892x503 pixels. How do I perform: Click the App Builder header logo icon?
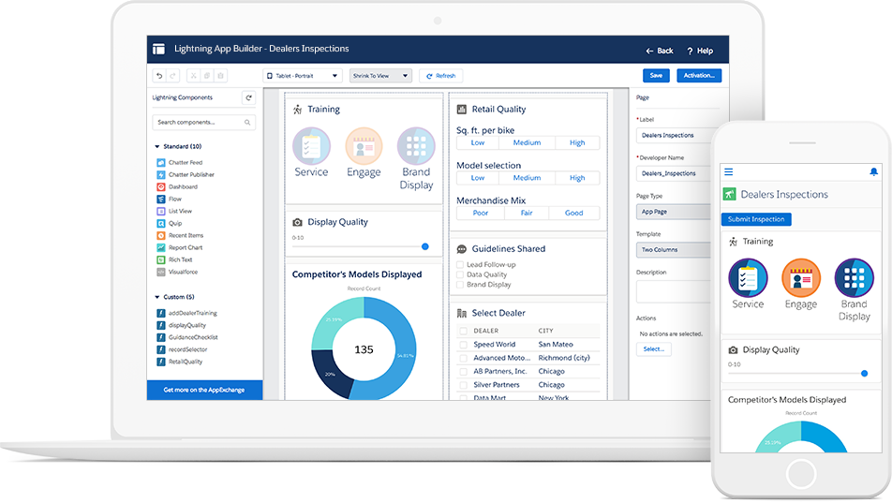click(158, 49)
